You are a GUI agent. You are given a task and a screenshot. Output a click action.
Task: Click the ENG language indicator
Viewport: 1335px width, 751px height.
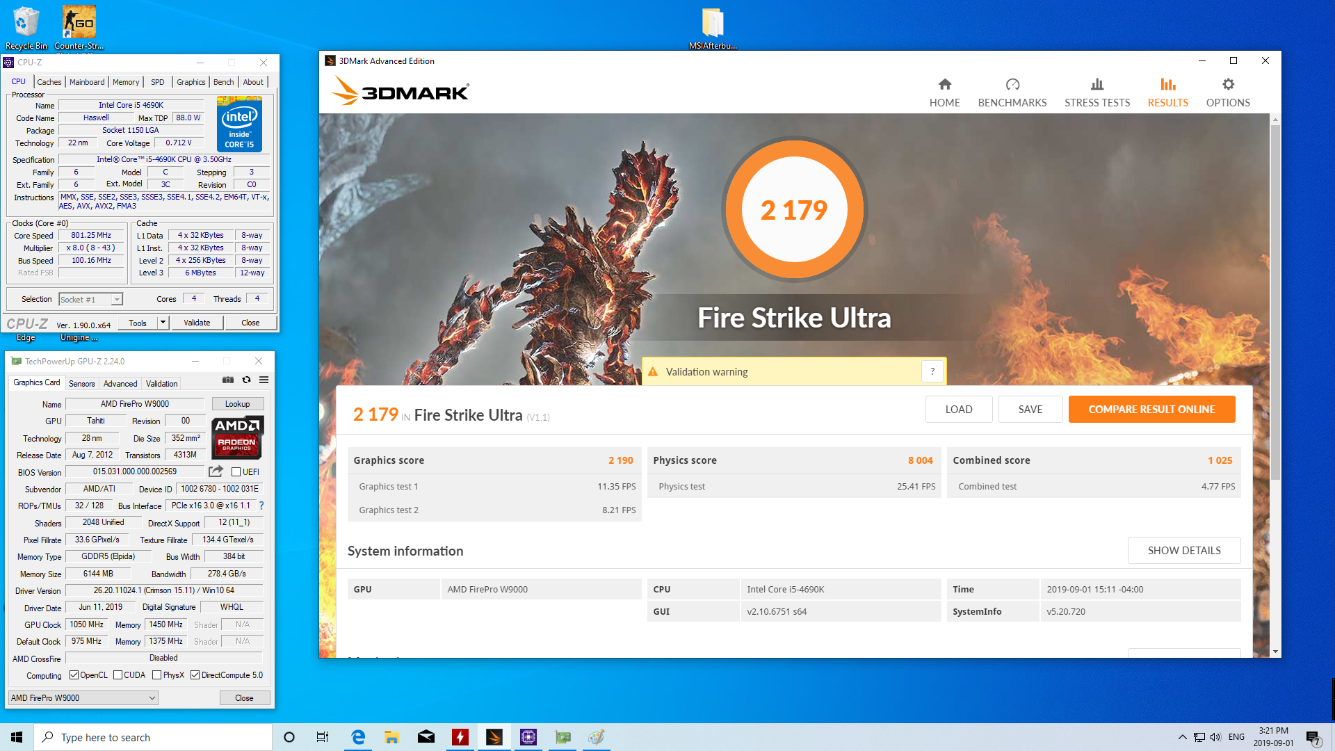click(x=1236, y=737)
